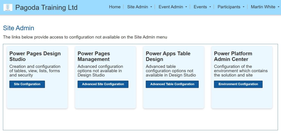The image size is (281, 133).
Task: Click the Advanced Table Configuration button
Action: click(x=172, y=84)
